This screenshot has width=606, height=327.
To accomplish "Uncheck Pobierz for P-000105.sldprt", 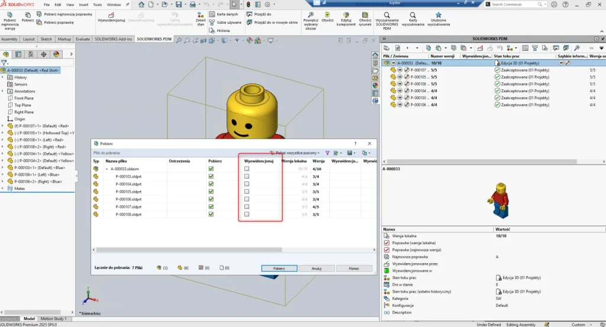I will click(211, 192).
